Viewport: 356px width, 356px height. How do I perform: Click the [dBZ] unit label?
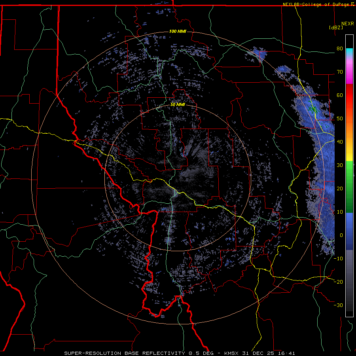click(336, 27)
